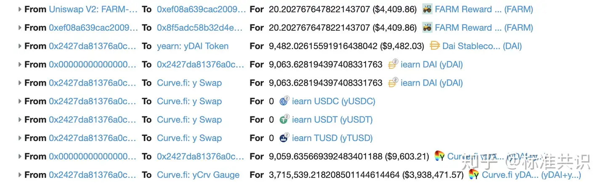The height and width of the screenshot is (186, 606).
Task: Open the Curve.fi: yCrv Gauge link
Action: tap(198, 175)
